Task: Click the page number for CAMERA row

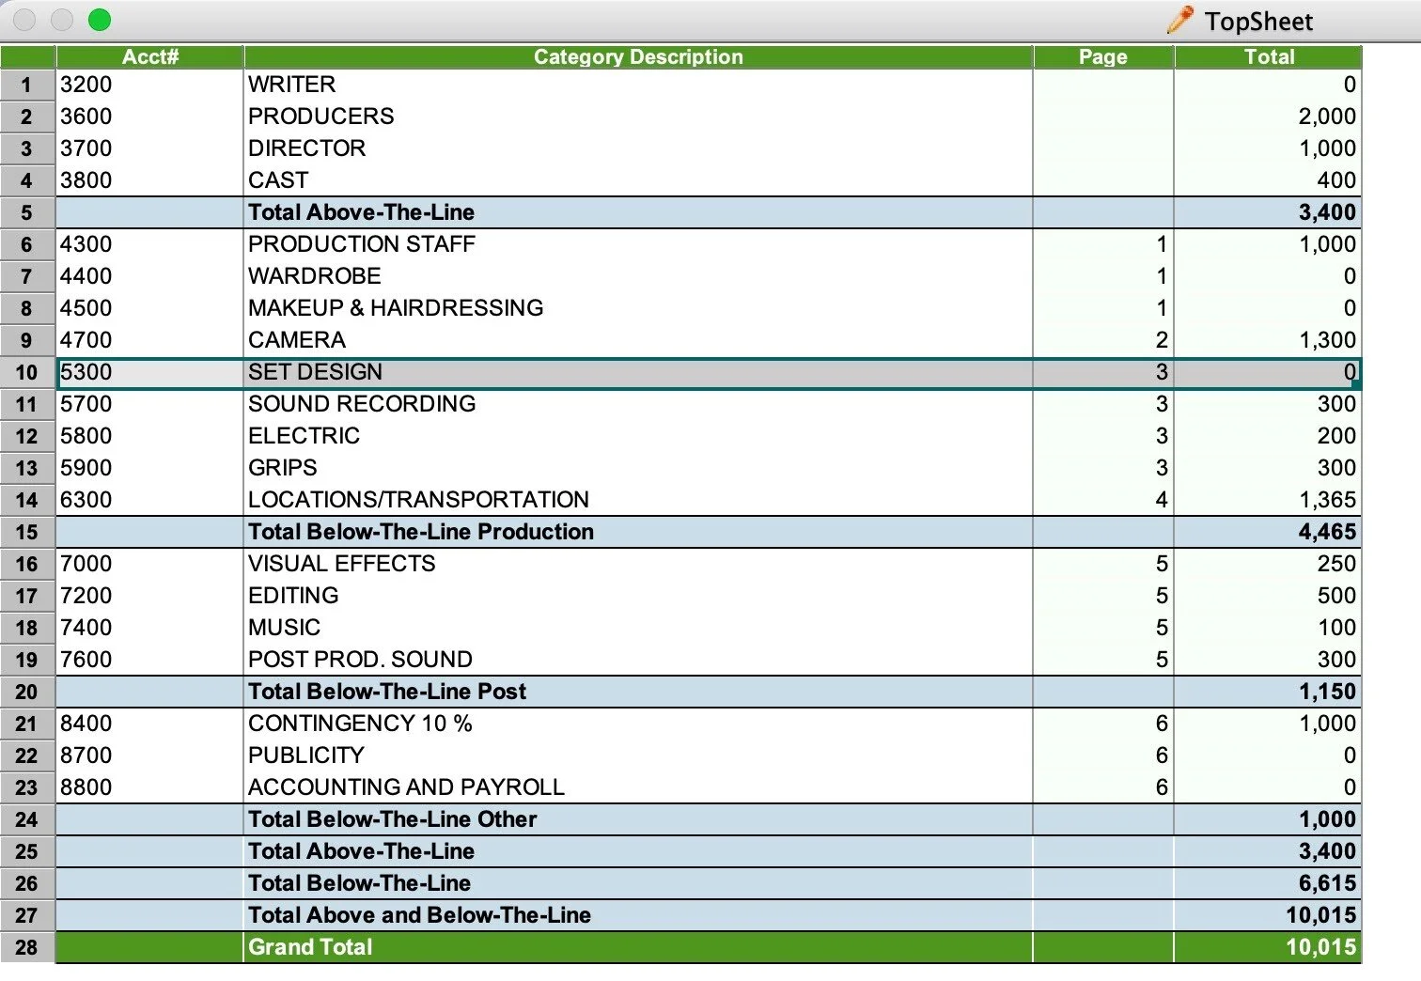Action: [x=1103, y=340]
